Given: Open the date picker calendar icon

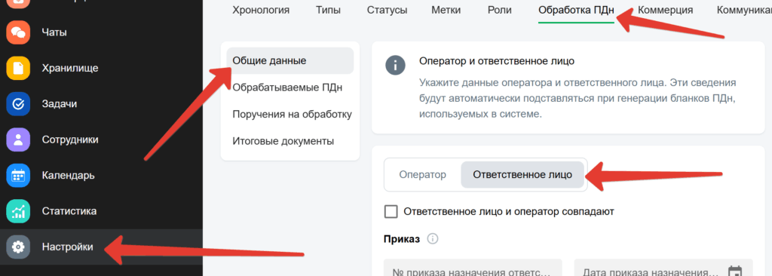Looking at the screenshot, I should pos(734,272).
